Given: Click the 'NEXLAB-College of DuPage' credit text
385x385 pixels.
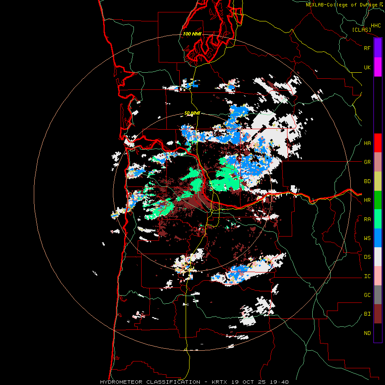Looking at the screenshot, I should tap(342, 5).
